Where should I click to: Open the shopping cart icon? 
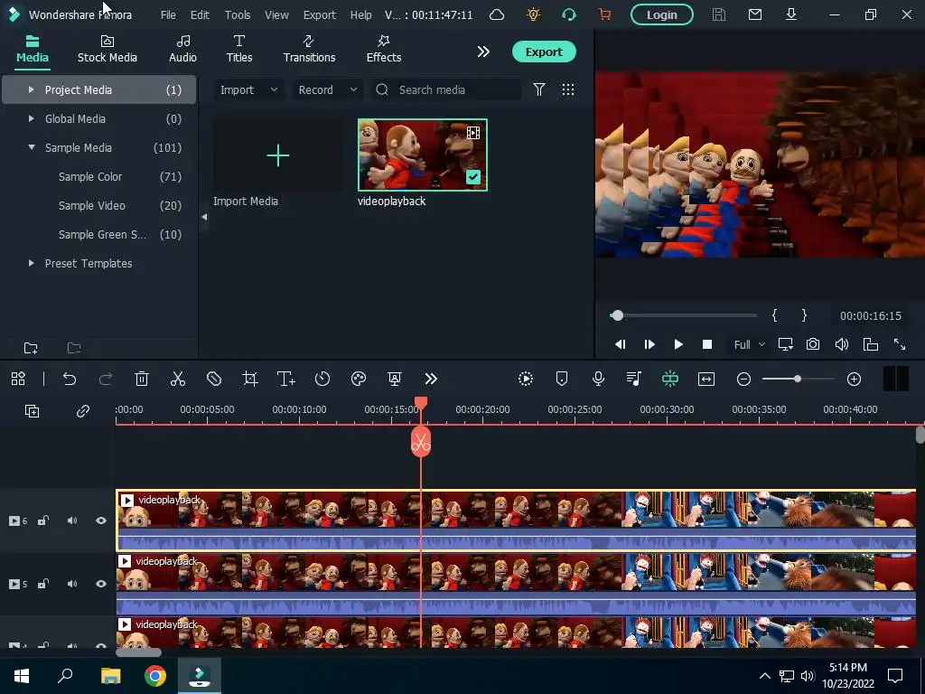(x=604, y=14)
